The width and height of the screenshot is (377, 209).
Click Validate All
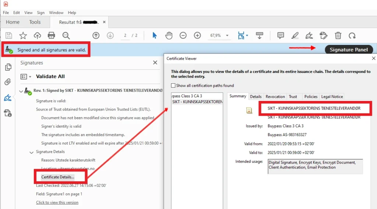click(x=50, y=76)
